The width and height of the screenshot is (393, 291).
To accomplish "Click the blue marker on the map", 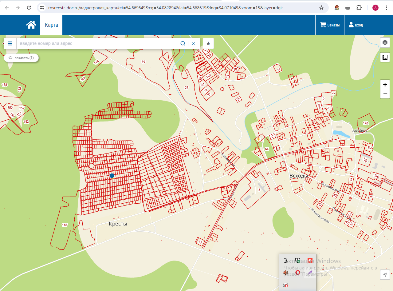I will click(112, 176).
